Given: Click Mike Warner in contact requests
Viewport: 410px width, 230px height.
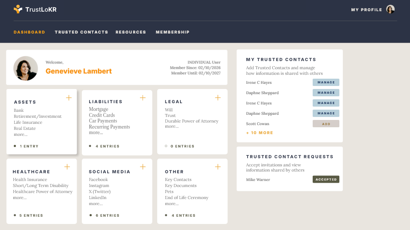Looking at the screenshot, I should [x=258, y=180].
